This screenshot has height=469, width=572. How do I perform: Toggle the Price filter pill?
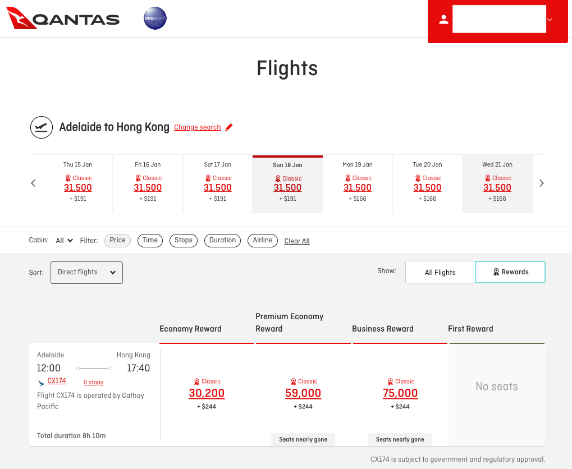tap(117, 240)
